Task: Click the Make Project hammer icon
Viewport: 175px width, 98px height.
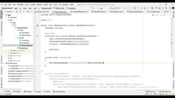Action: point(93,8)
